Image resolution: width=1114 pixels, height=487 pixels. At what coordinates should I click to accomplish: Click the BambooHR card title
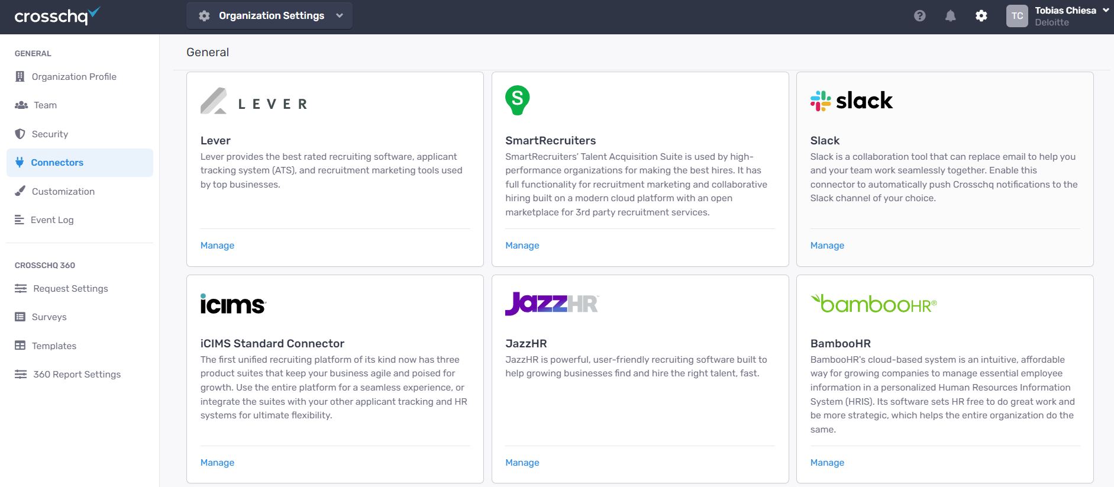tap(841, 344)
